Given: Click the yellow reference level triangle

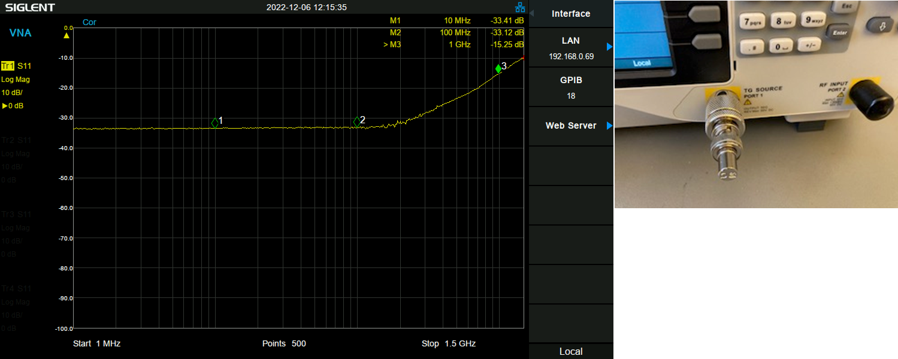Looking at the screenshot, I should point(66,35).
